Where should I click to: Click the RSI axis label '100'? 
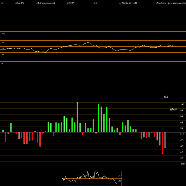(3, 34)
